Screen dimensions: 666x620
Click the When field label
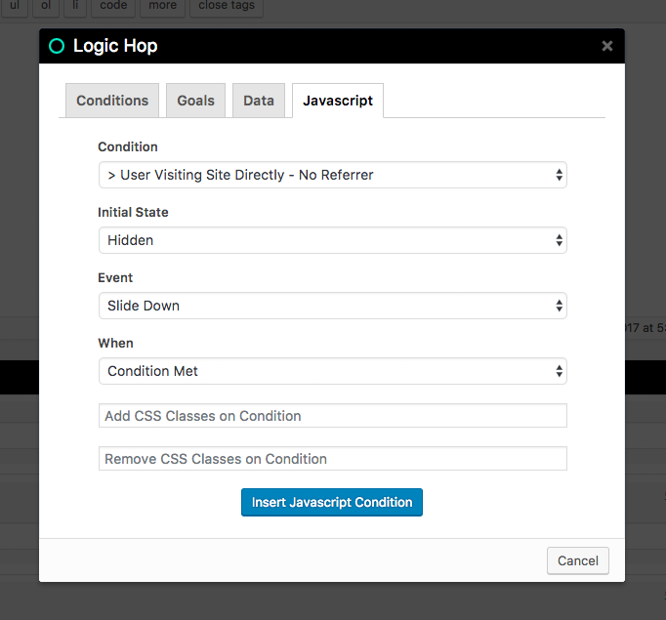click(x=115, y=343)
